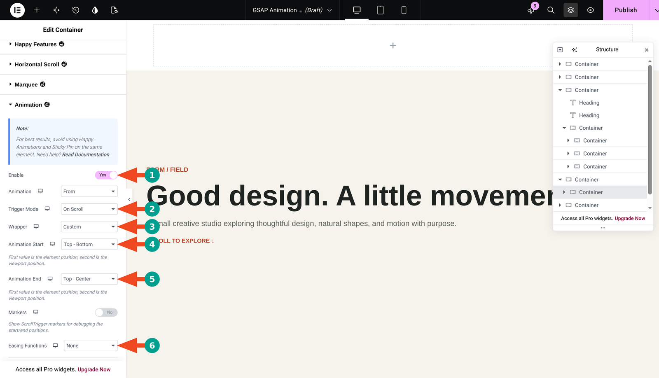The image size is (659, 378).
Task: Switch to tablet view
Action: click(x=380, y=10)
